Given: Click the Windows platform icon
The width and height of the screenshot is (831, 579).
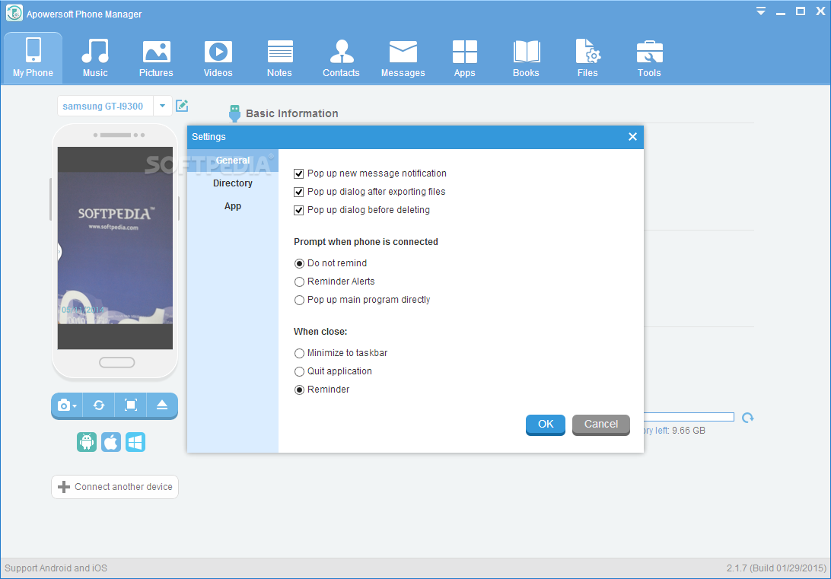Looking at the screenshot, I should pyautogui.click(x=135, y=442).
